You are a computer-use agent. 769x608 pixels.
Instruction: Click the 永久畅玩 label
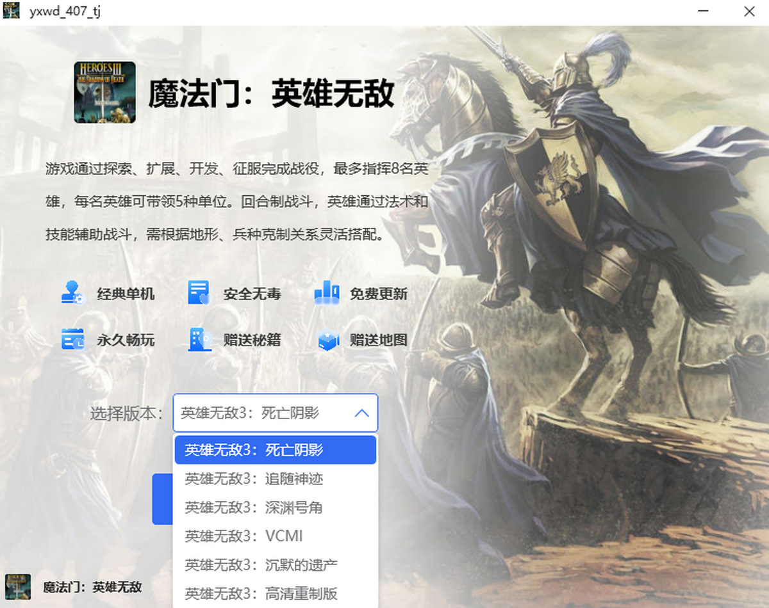point(126,340)
